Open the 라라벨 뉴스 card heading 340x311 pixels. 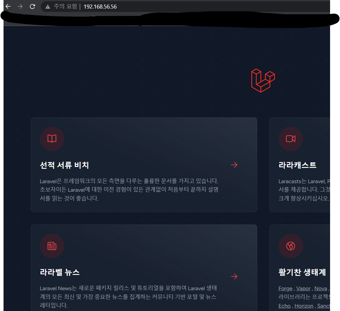point(60,272)
